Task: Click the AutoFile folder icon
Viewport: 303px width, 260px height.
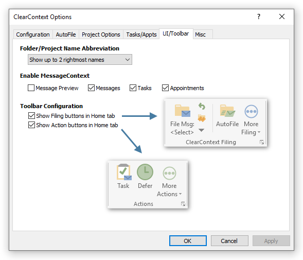Action: pyautogui.click(x=227, y=111)
